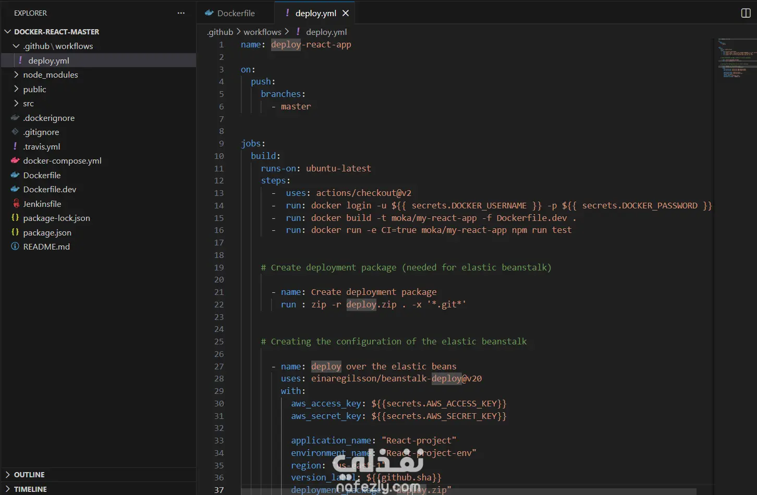Click 'deploy-react-app' name on line 1
Viewport: 757px width, 495px height.
coord(311,44)
